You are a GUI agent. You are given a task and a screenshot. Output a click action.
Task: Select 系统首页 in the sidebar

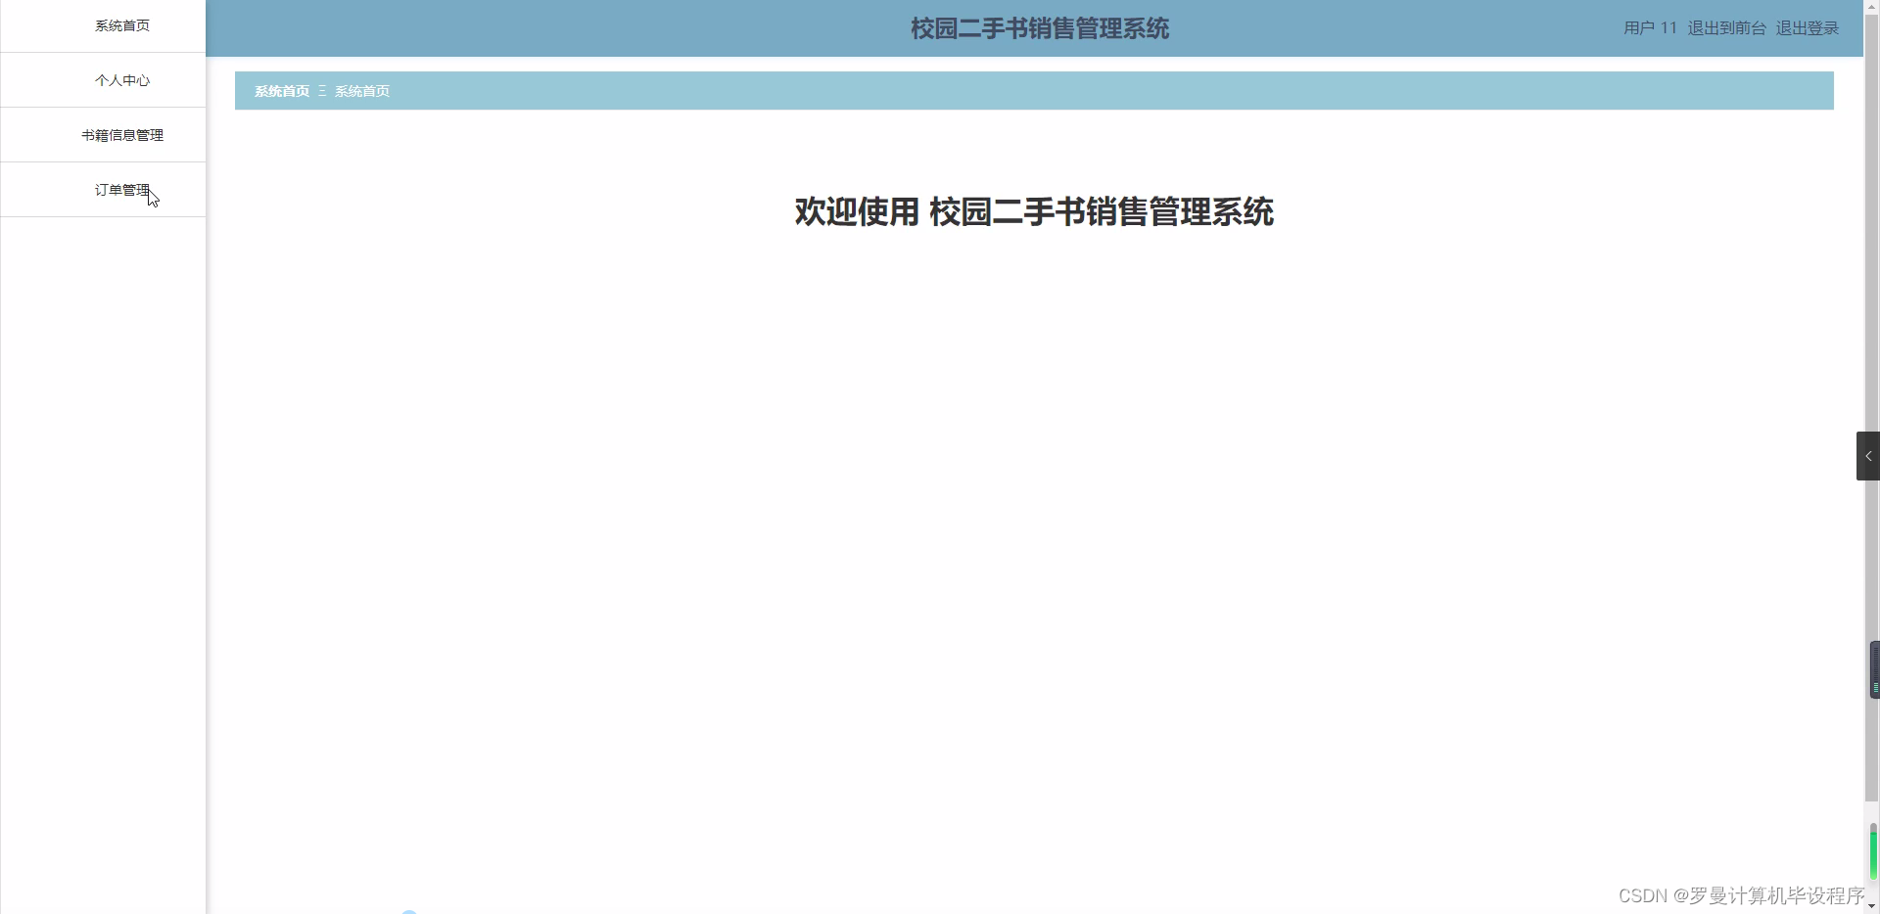point(121,25)
